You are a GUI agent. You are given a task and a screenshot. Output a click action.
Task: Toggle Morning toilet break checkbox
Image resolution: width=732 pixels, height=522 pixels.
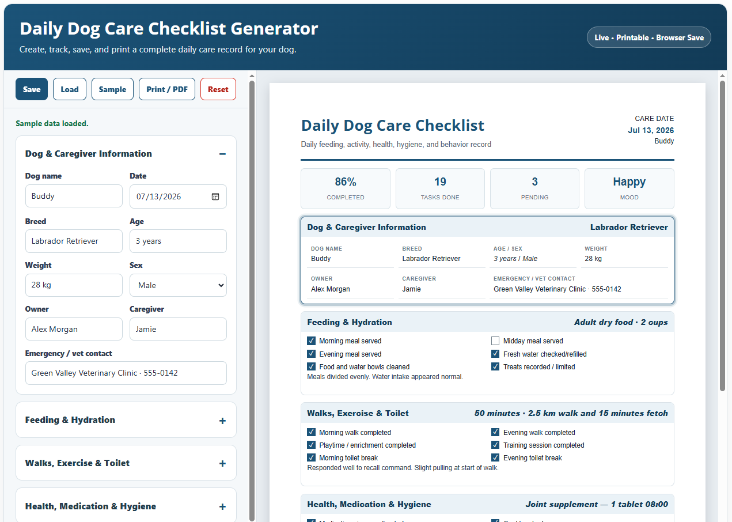(311, 457)
